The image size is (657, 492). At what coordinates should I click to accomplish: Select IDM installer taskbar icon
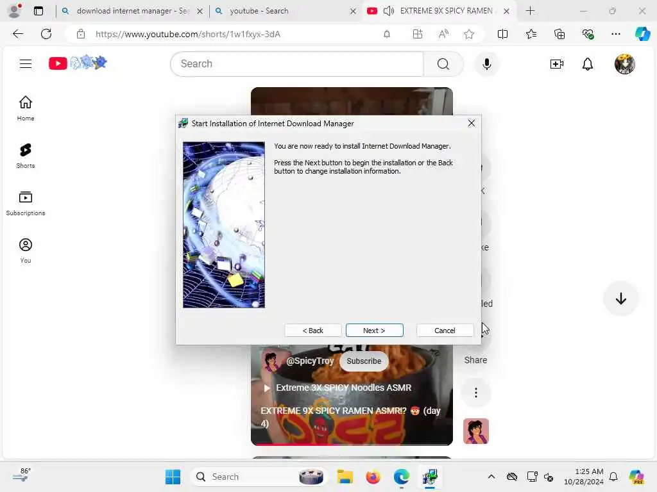[430, 477]
